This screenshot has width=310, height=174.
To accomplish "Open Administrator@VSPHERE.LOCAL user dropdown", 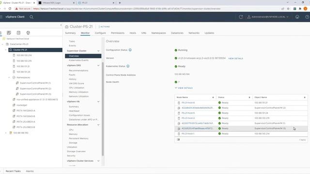I will click(268, 17).
